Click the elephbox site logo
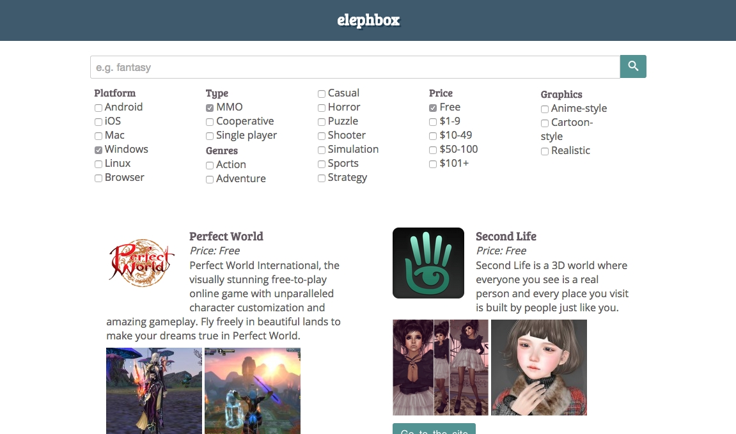 click(368, 20)
